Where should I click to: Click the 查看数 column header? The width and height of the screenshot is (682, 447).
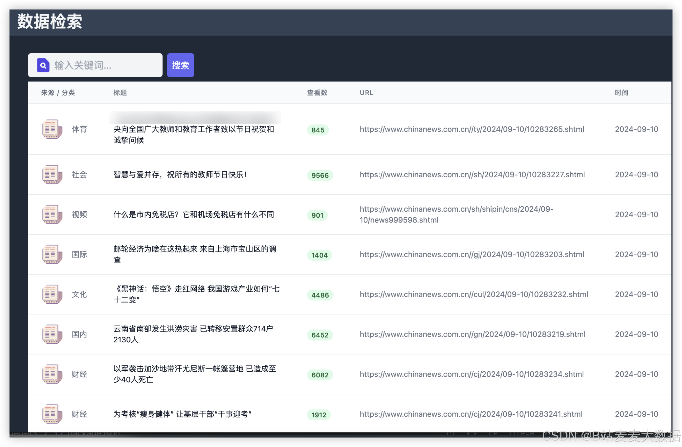(x=317, y=93)
